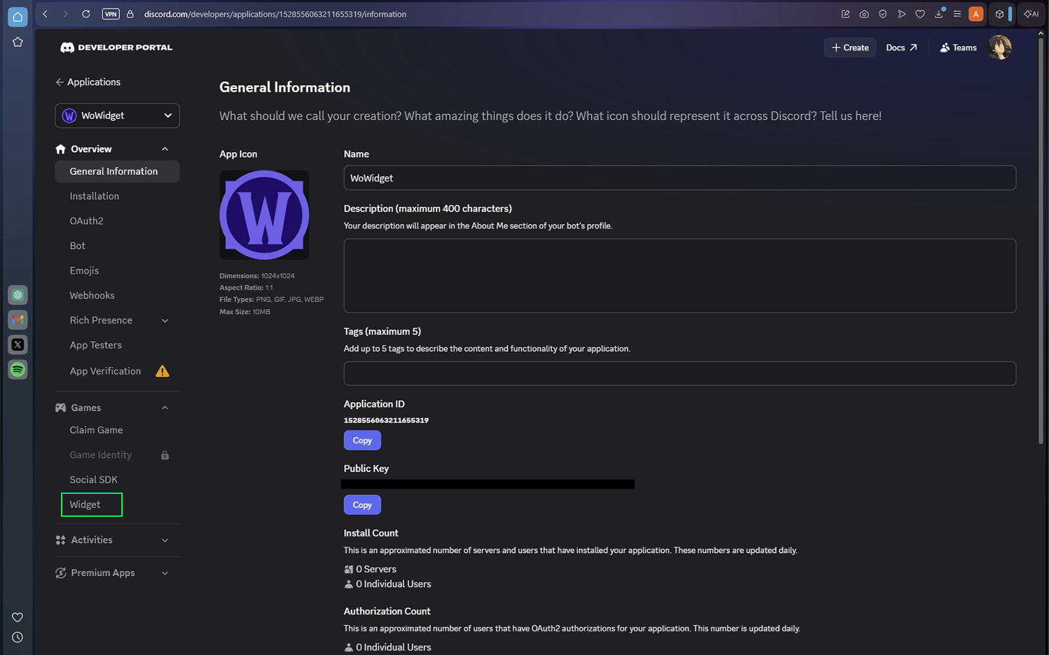Image resolution: width=1049 pixels, height=655 pixels.
Task: Expand the Premium Apps section chevron
Action: 165,573
